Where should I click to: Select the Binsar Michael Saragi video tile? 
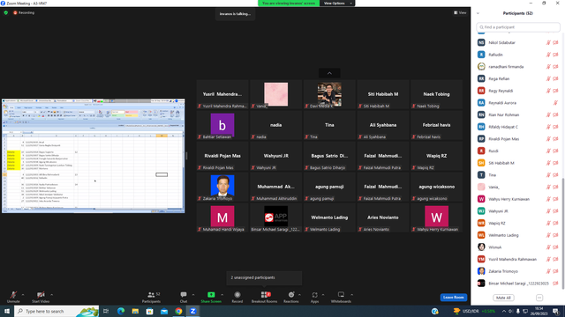[276, 217]
